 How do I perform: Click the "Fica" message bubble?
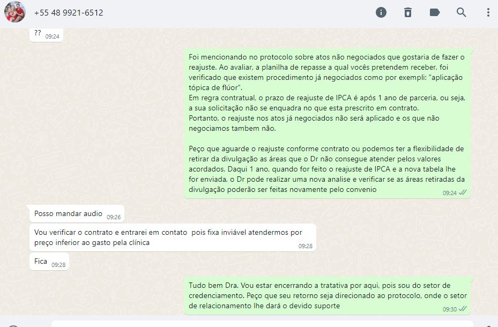point(49,262)
